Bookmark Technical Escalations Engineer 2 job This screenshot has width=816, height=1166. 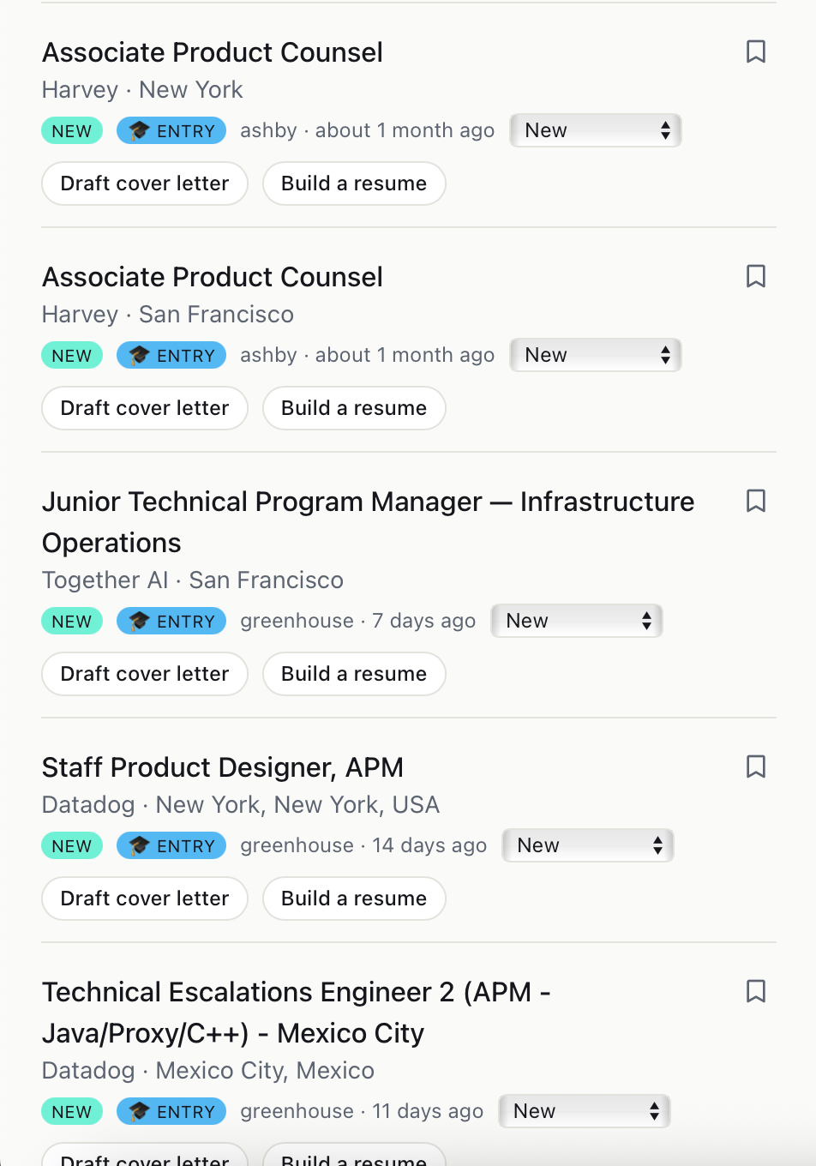coord(756,991)
